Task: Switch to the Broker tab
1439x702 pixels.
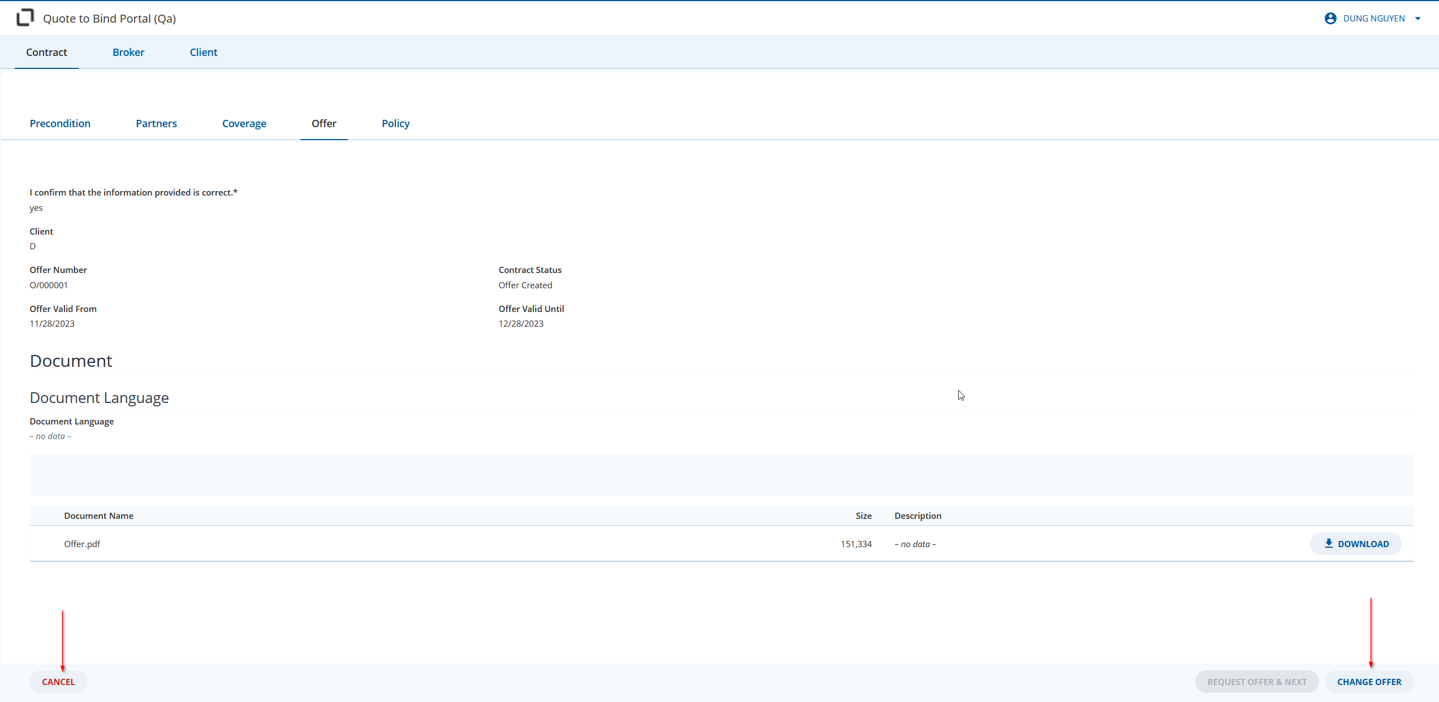Action: (x=128, y=52)
